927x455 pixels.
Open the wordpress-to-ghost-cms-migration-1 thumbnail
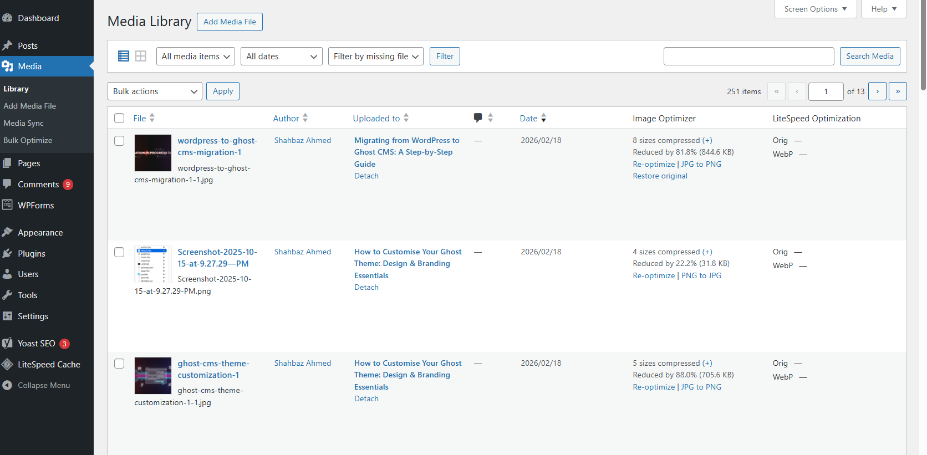(153, 153)
